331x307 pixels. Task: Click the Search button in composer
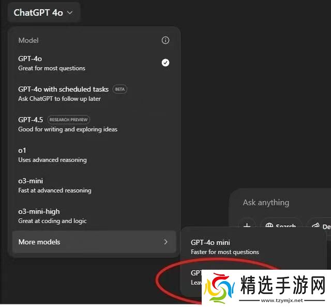(281, 224)
